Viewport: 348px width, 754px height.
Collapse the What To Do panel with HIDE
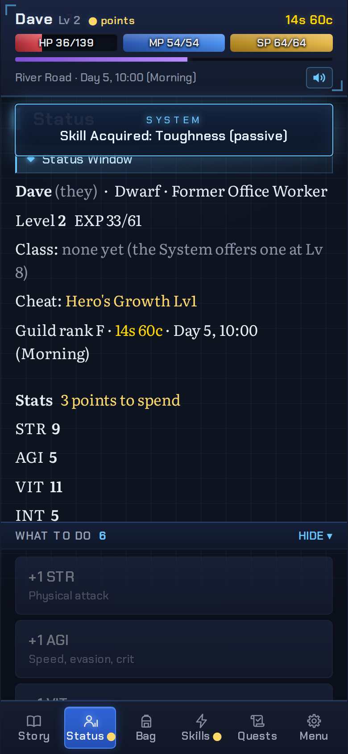click(315, 536)
